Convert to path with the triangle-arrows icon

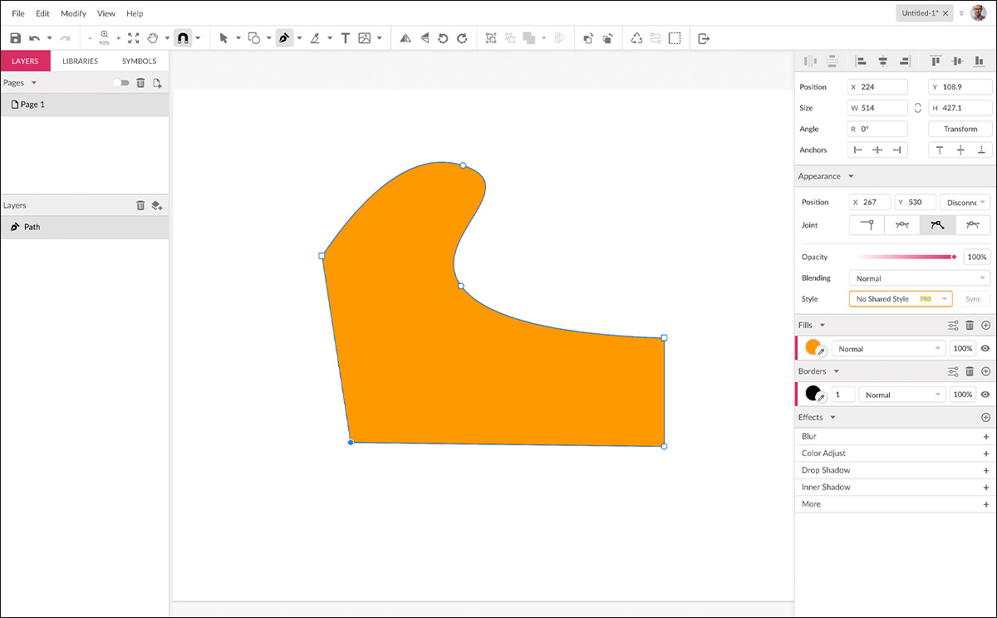pos(636,38)
